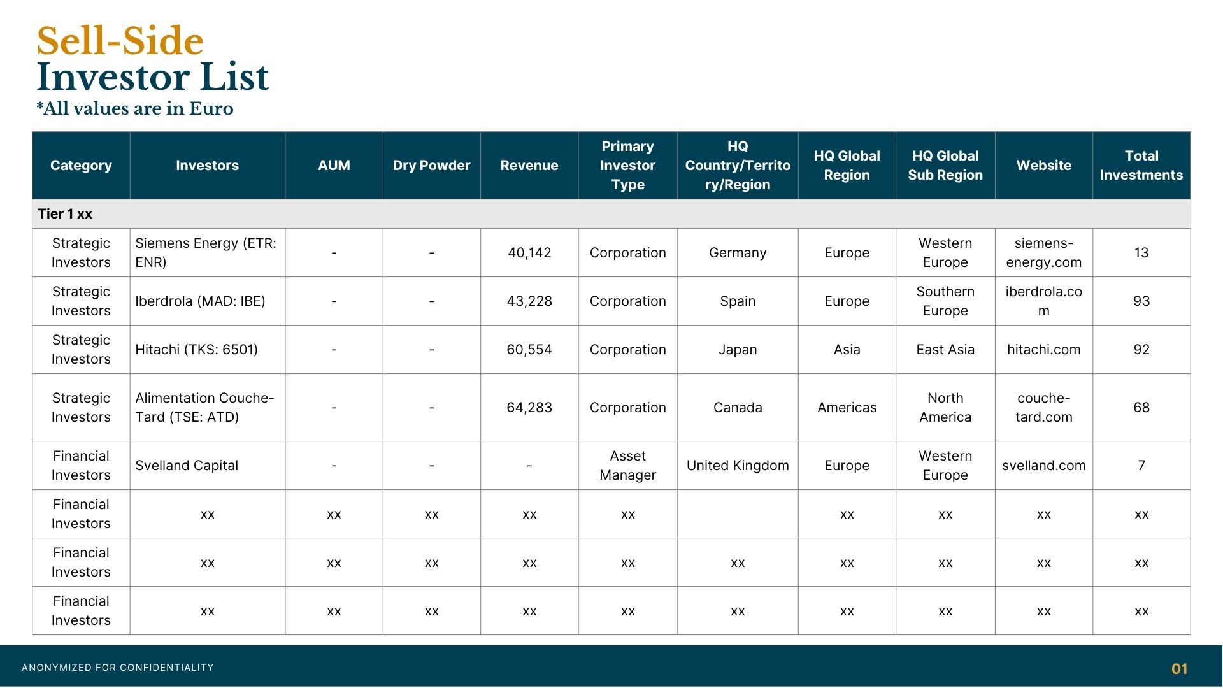Click total investments value 93

pyautogui.click(x=1141, y=301)
